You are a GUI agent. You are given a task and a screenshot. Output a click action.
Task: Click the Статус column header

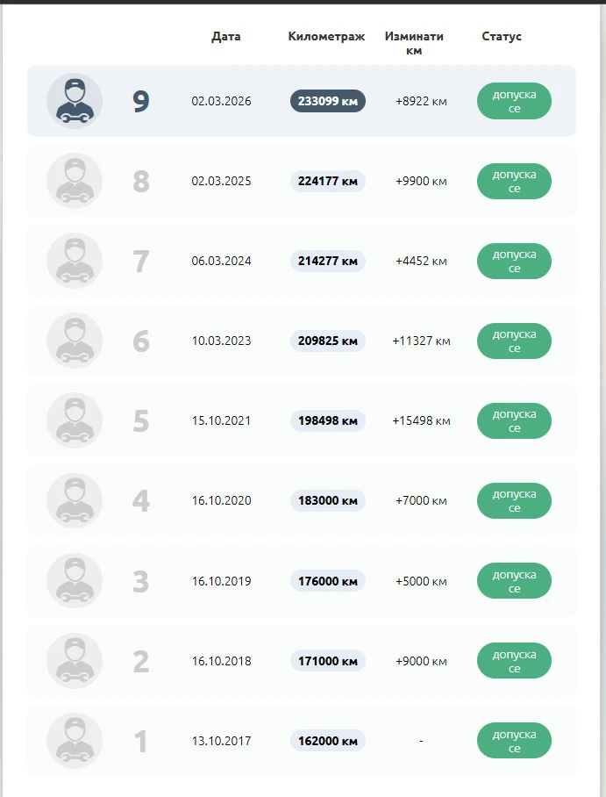[x=502, y=37]
